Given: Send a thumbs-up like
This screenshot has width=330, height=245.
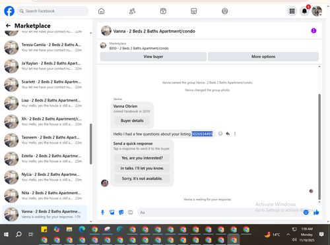Looking at the screenshot, I should [x=316, y=212].
